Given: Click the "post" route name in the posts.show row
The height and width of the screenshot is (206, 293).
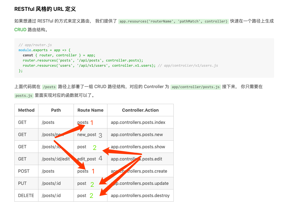Looking at the screenshot, I should point(82,147).
